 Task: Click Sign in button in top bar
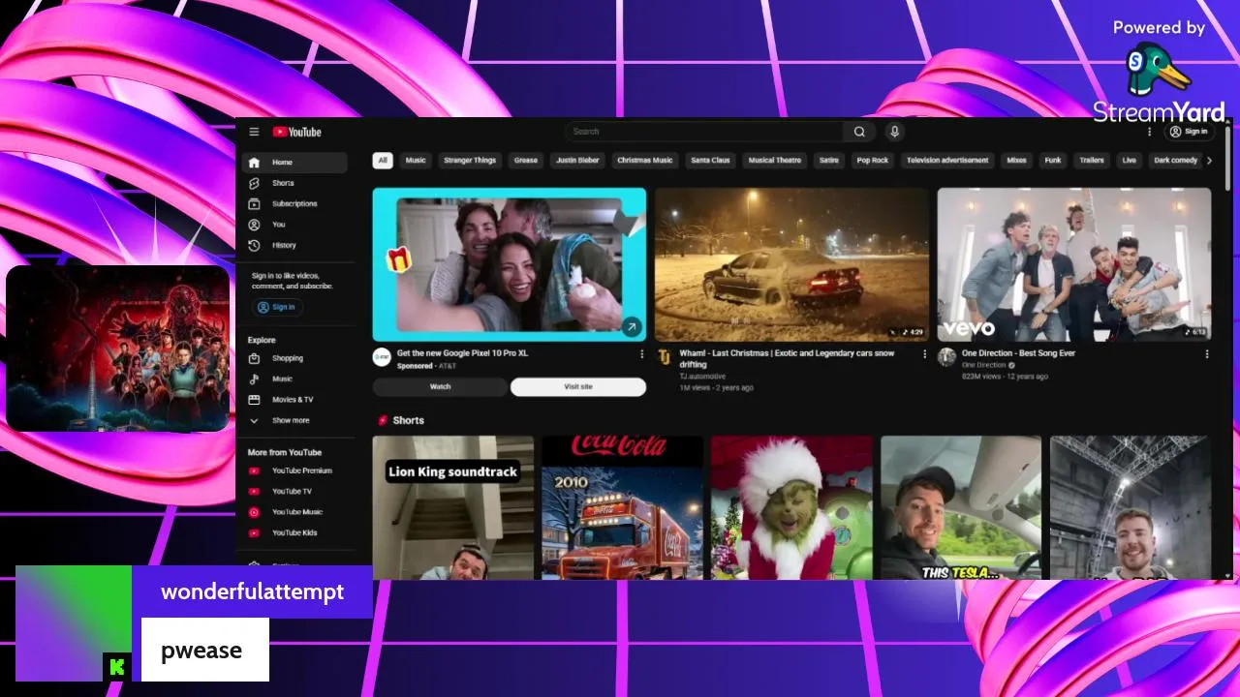coord(1189,132)
